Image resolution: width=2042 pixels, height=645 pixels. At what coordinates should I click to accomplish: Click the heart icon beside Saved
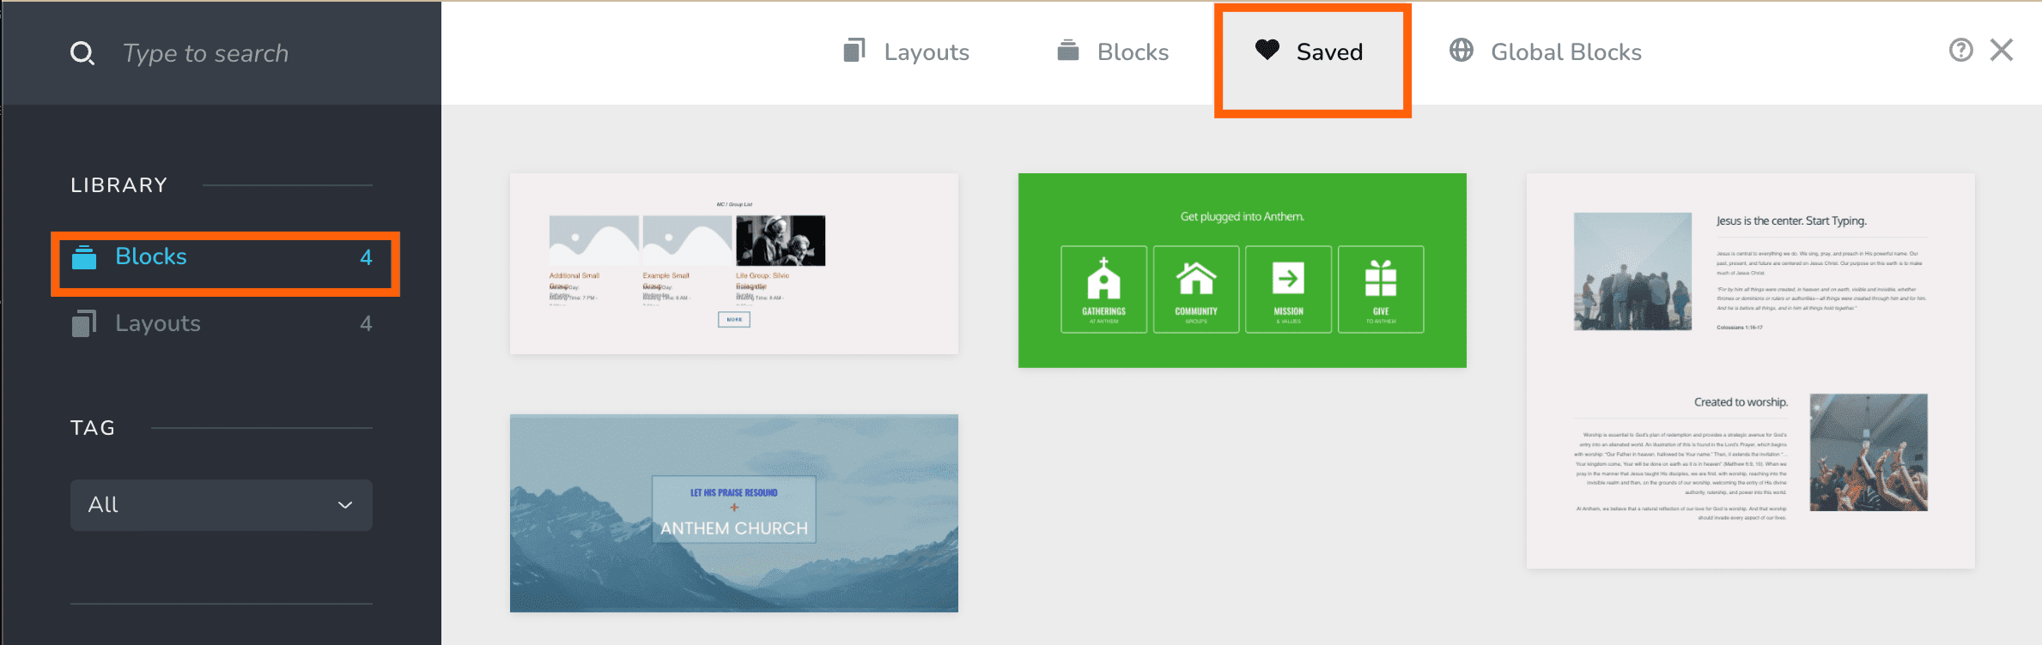[1267, 50]
